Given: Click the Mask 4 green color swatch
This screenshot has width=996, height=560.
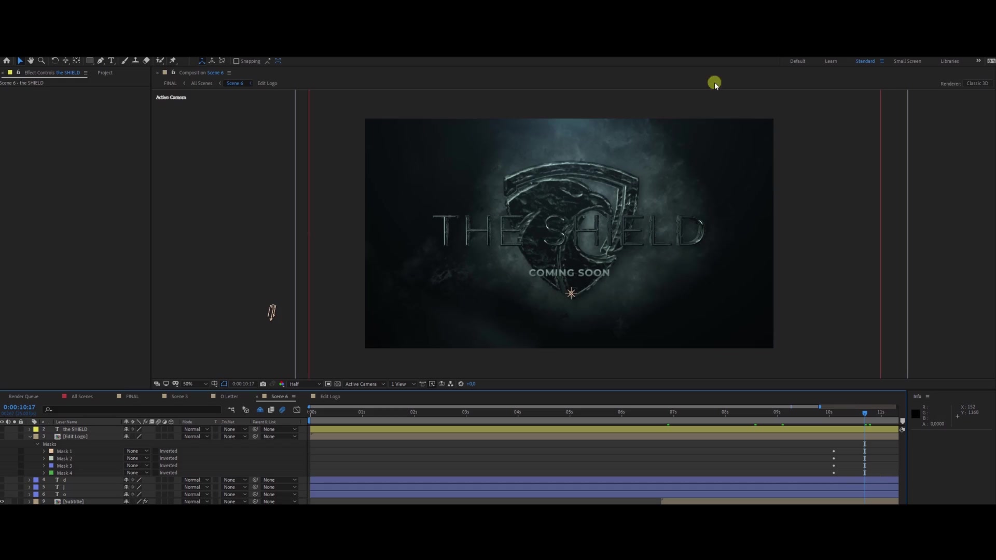Looking at the screenshot, I should click(x=51, y=473).
